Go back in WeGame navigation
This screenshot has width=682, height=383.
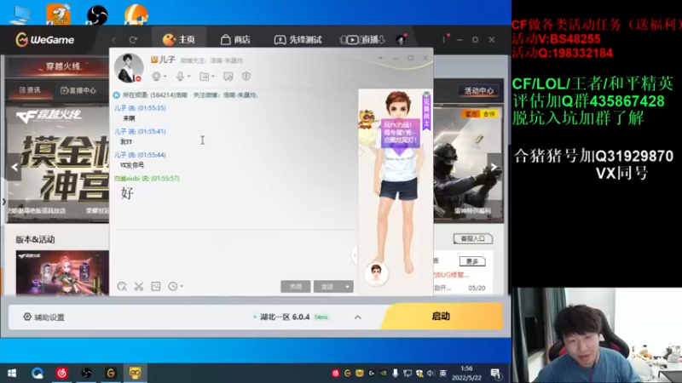click(x=114, y=40)
